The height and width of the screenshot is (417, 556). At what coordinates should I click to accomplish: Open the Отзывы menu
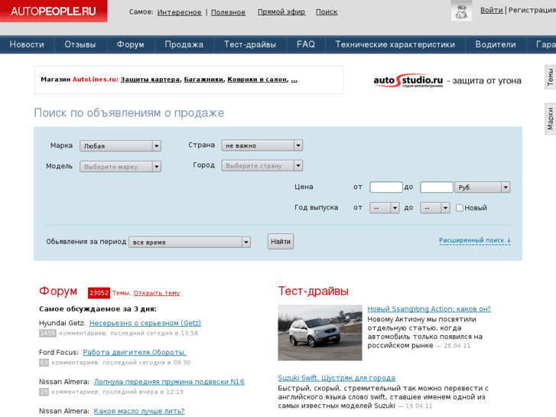pyautogui.click(x=80, y=44)
